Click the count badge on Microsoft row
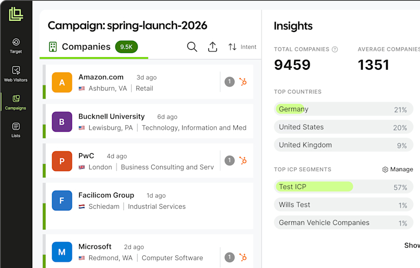 pyautogui.click(x=229, y=258)
